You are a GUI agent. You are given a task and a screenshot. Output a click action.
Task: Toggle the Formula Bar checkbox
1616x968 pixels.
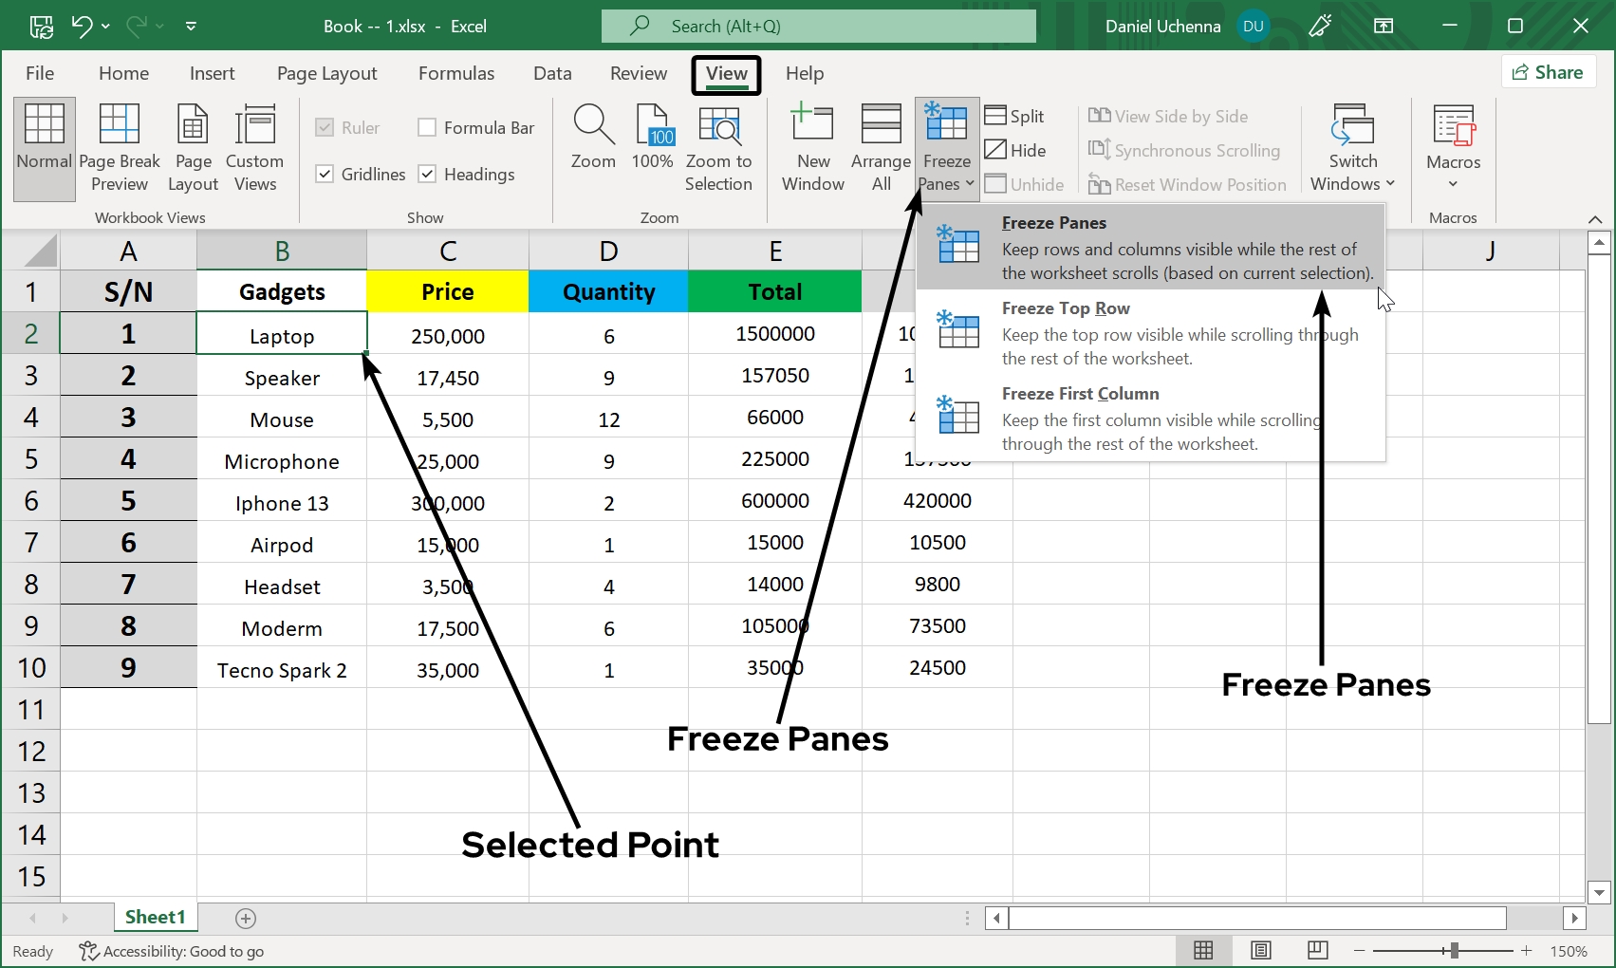pos(428,127)
